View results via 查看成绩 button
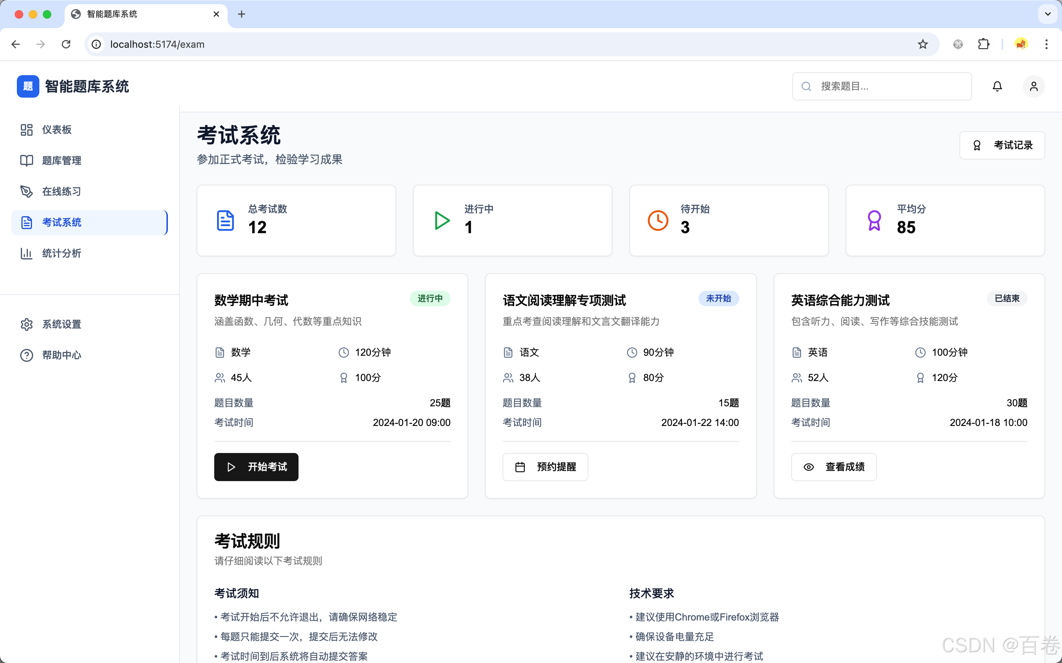The width and height of the screenshot is (1062, 663). pyautogui.click(x=834, y=467)
